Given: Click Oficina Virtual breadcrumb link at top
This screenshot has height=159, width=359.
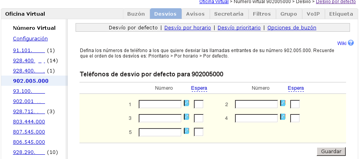Looking at the screenshot, I should click(x=214, y=2).
